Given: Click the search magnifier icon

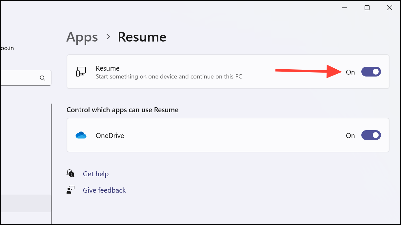Looking at the screenshot, I should click(x=43, y=78).
